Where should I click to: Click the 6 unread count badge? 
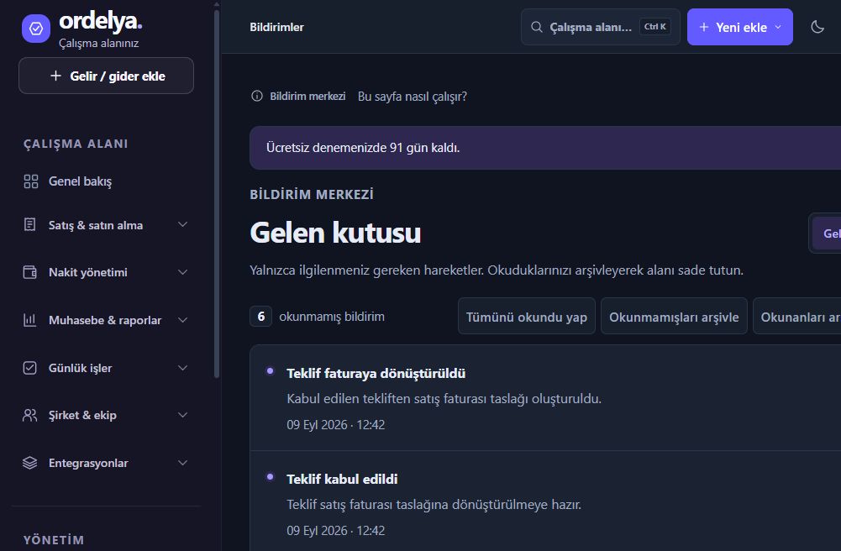coord(260,316)
